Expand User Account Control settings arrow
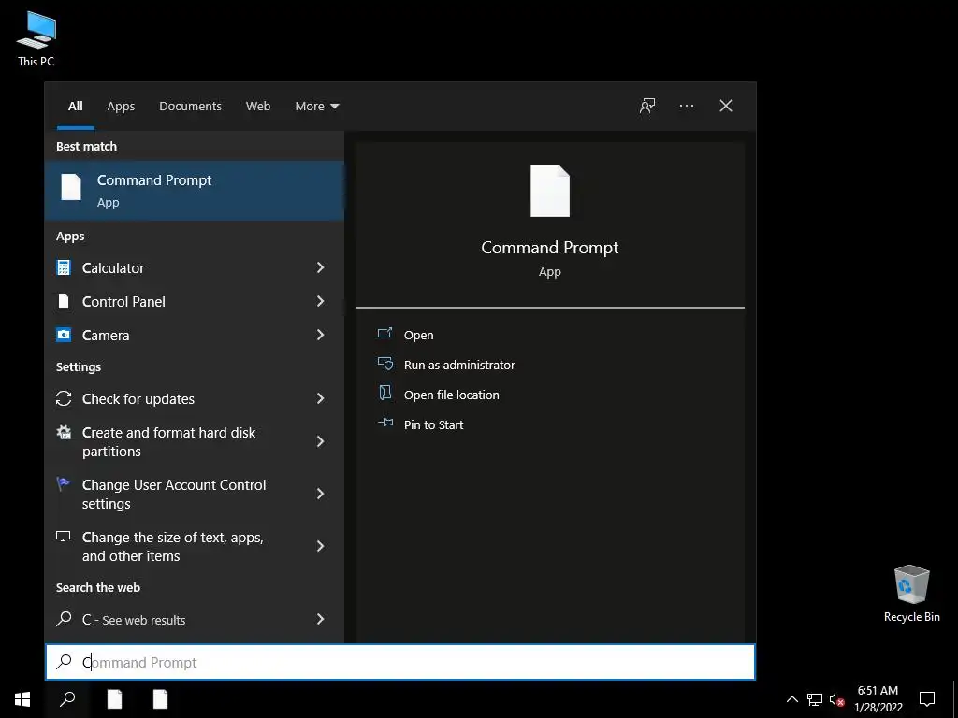 click(x=320, y=494)
